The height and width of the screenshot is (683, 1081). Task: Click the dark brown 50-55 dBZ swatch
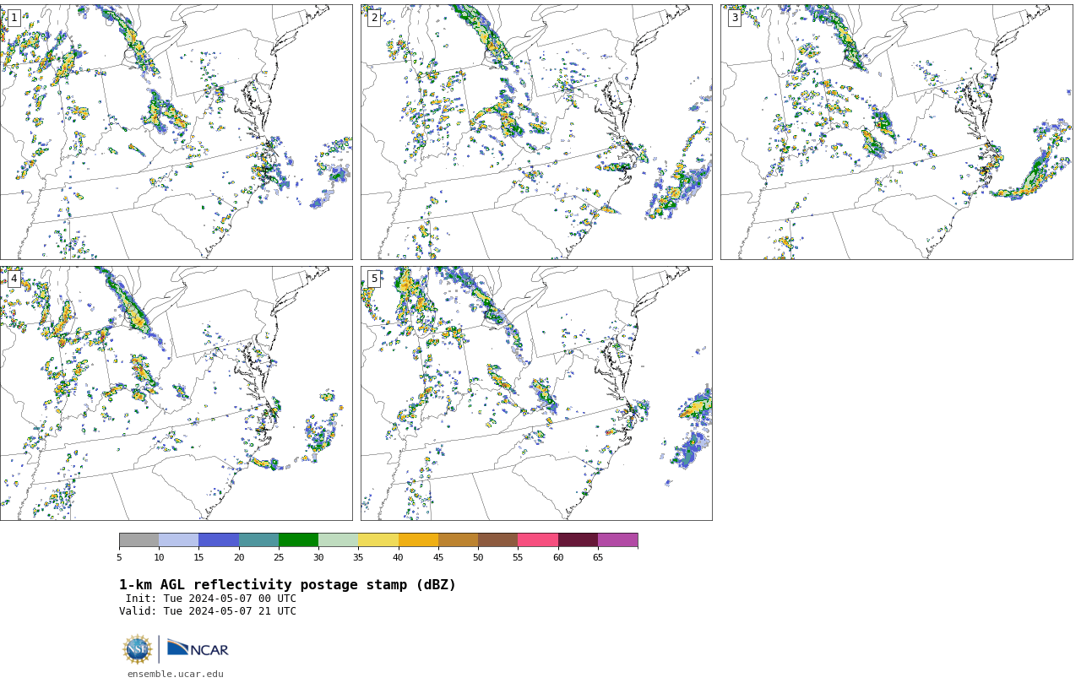pyautogui.click(x=497, y=540)
